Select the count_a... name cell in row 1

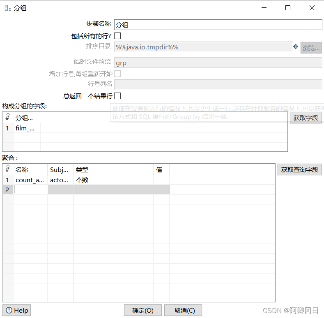click(30, 180)
